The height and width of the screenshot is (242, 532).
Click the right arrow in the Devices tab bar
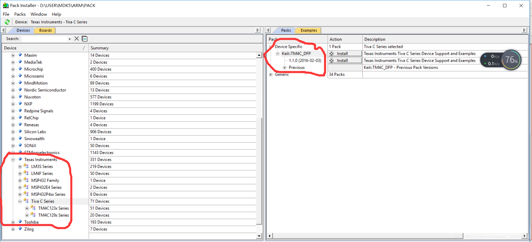coord(258,30)
